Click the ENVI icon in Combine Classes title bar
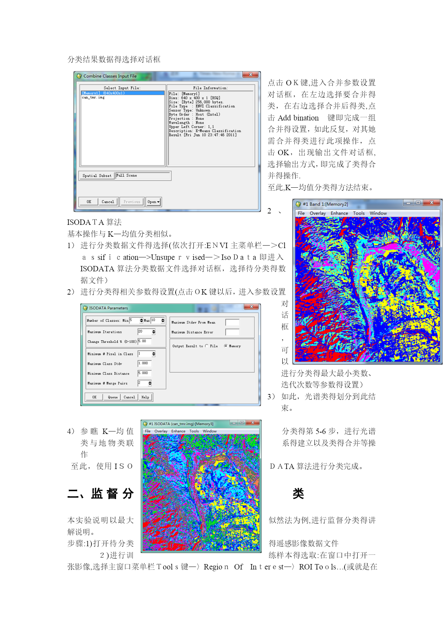Viewport: 443px width, 627px height. coord(79,76)
